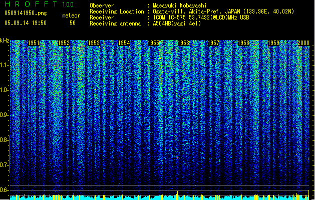Image resolution: width=315 pixels, height=200 pixels.
Task: Click the ICOM IC-575 53.7492 MHz text
Action: point(201,17)
